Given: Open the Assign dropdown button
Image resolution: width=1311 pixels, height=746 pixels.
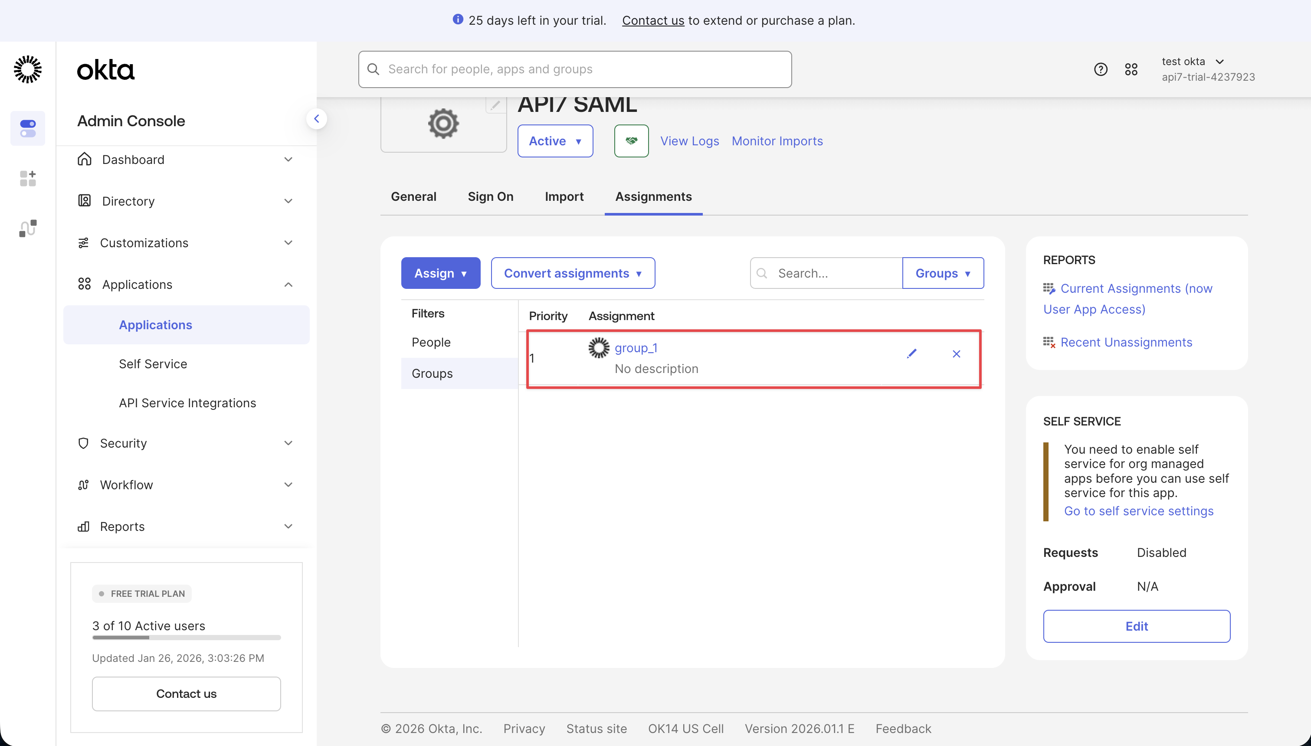Looking at the screenshot, I should (441, 273).
